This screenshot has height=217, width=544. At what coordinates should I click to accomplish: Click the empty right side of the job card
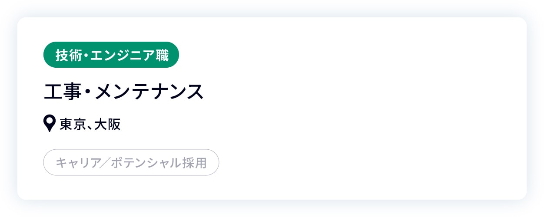click(x=369, y=108)
